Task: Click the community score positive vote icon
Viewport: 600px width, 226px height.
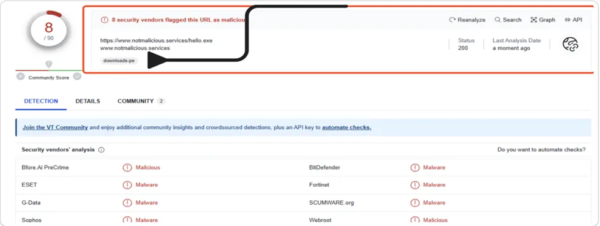Action: (x=77, y=76)
